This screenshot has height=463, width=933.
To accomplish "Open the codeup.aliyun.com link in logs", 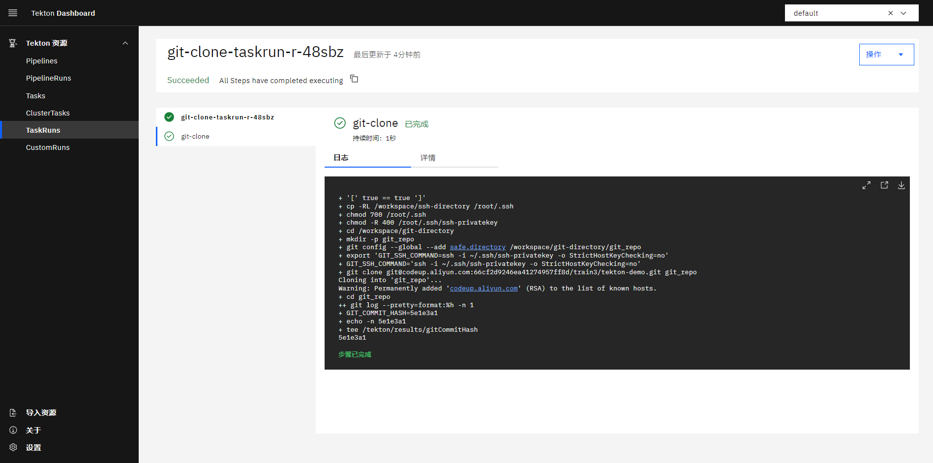I will click(483, 289).
